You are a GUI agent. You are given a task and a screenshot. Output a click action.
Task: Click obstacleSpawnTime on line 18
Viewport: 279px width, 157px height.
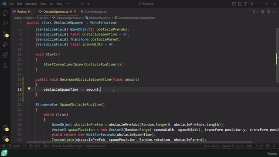61,89
